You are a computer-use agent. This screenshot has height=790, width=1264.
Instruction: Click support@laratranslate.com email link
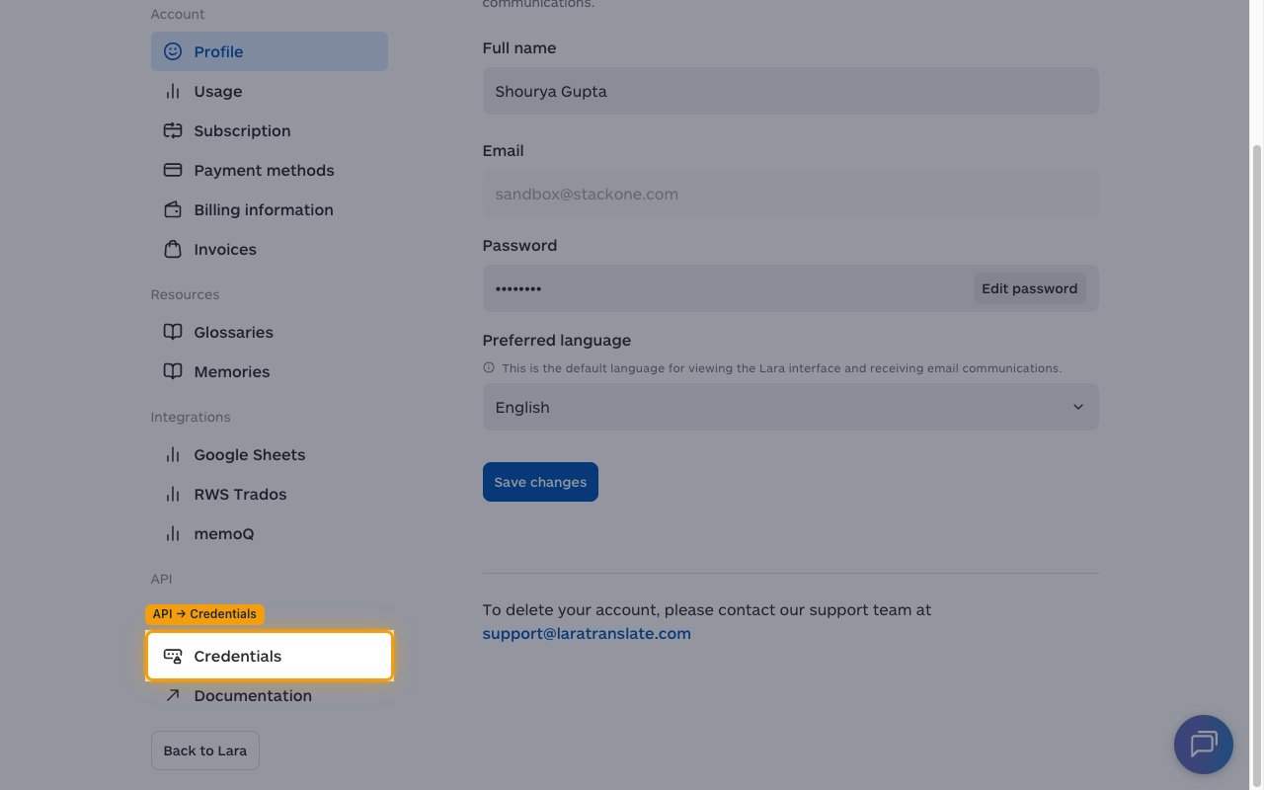click(x=587, y=634)
